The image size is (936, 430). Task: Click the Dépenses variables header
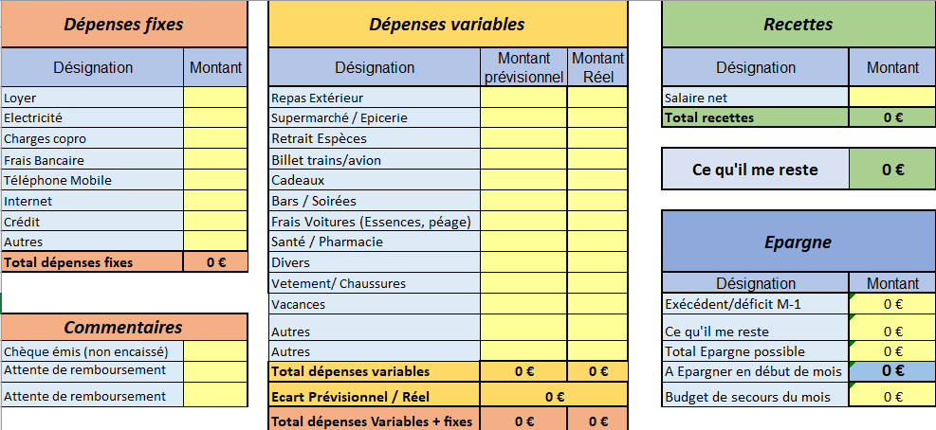pos(448,24)
